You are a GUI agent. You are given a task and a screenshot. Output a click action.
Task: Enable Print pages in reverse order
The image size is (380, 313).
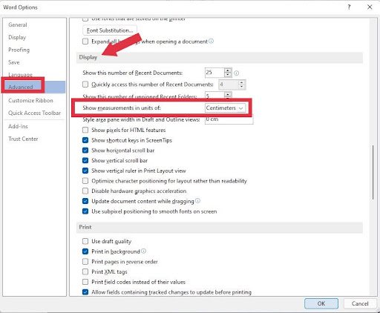85,262
